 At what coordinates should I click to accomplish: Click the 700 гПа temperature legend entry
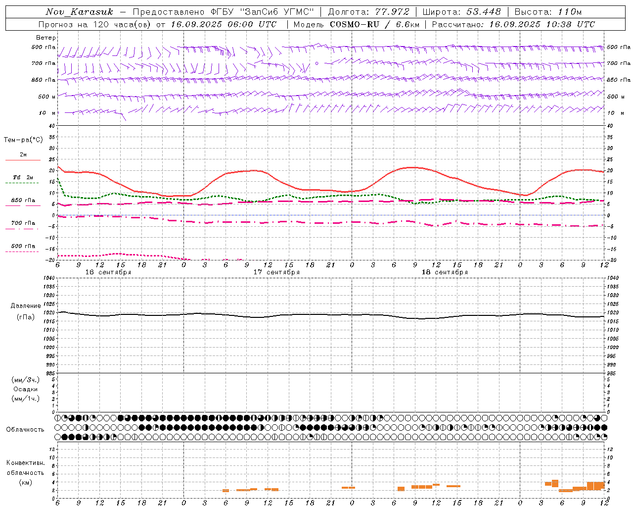point(23,223)
